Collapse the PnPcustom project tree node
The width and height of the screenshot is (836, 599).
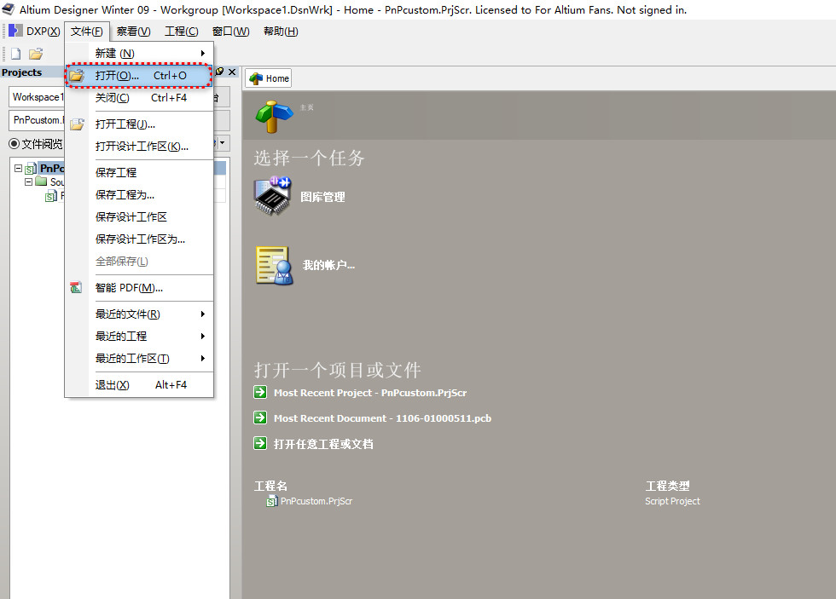click(19, 168)
